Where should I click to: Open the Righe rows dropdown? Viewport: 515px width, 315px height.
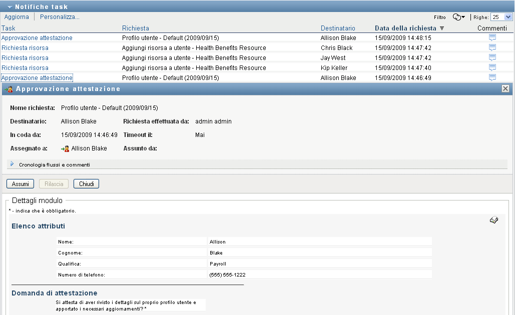click(508, 17)
